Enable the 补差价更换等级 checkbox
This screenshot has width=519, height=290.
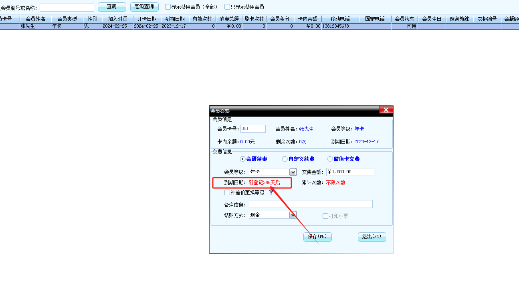pos(227,192)
